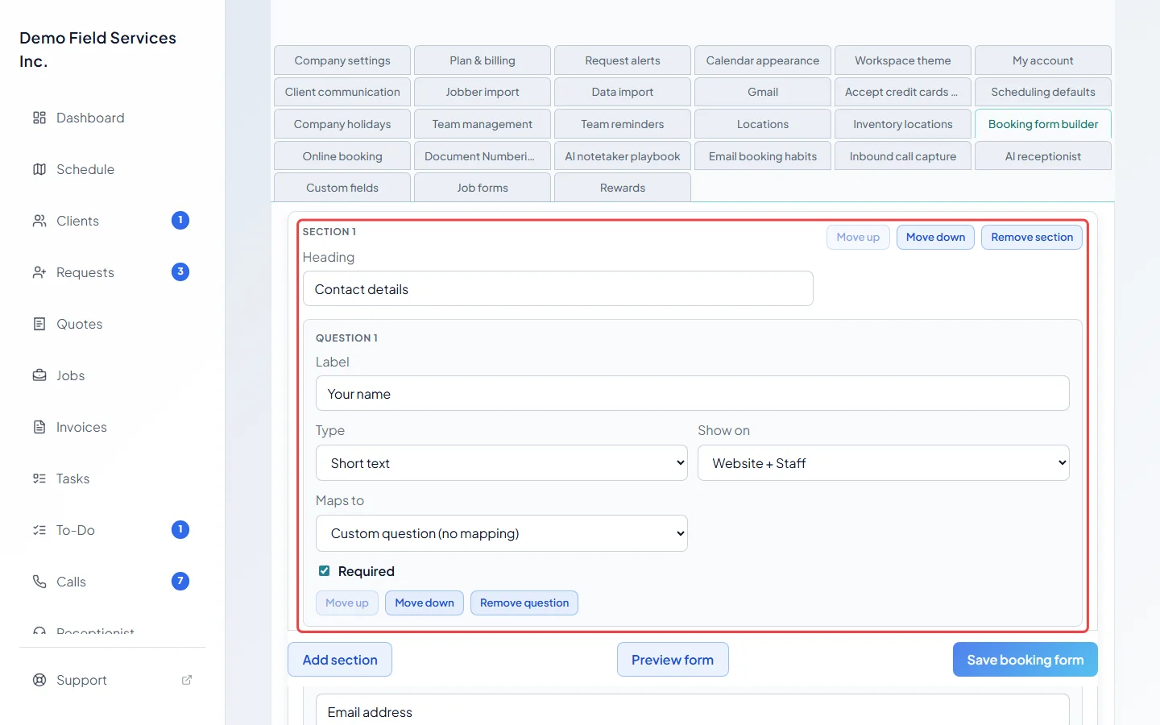Click the Invoices file icon
The width and height of the screenshot is (1160, 725).
39,427
